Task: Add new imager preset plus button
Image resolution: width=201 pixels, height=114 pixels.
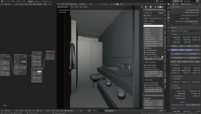Action: pos(160,13)
